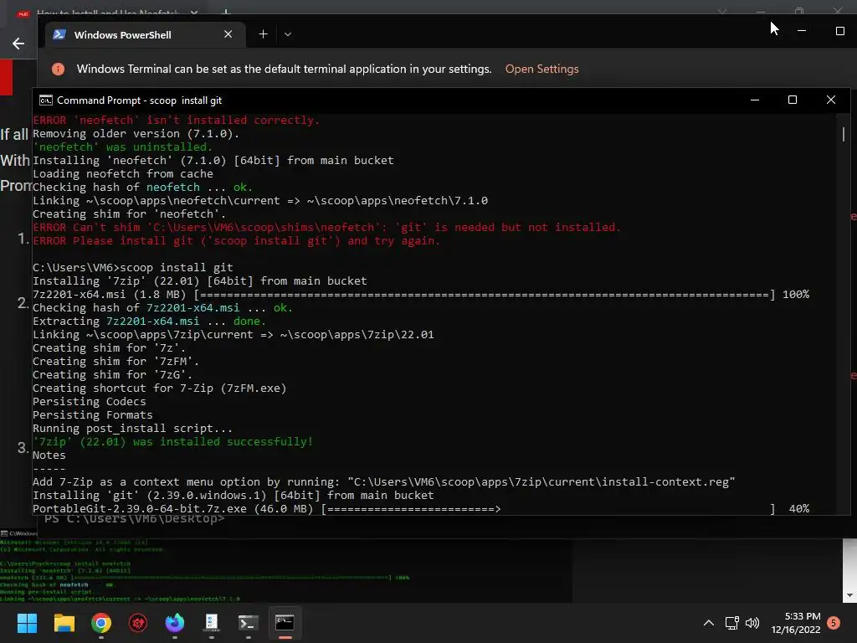The height and width of the screenshot is (643, 857).
Task: Open the blue swirl browser on the taskbar
Action: (175, 623)
